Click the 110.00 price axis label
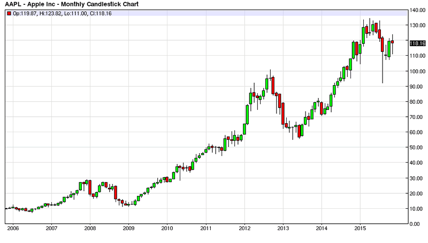Viewport: 428px width, 243px height. point(418,56)
